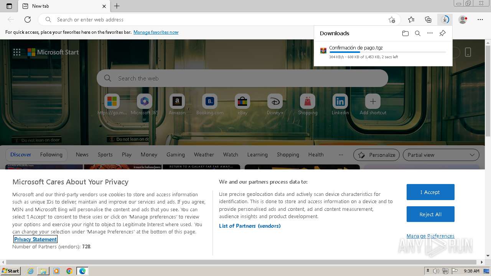Open the Microsoft apps grid launcher
This screenshot has width=491, height=276.
[x=17, y=53]
